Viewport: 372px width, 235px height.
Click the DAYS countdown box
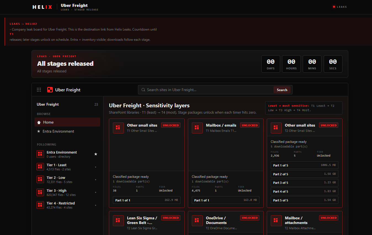point(271,64)
